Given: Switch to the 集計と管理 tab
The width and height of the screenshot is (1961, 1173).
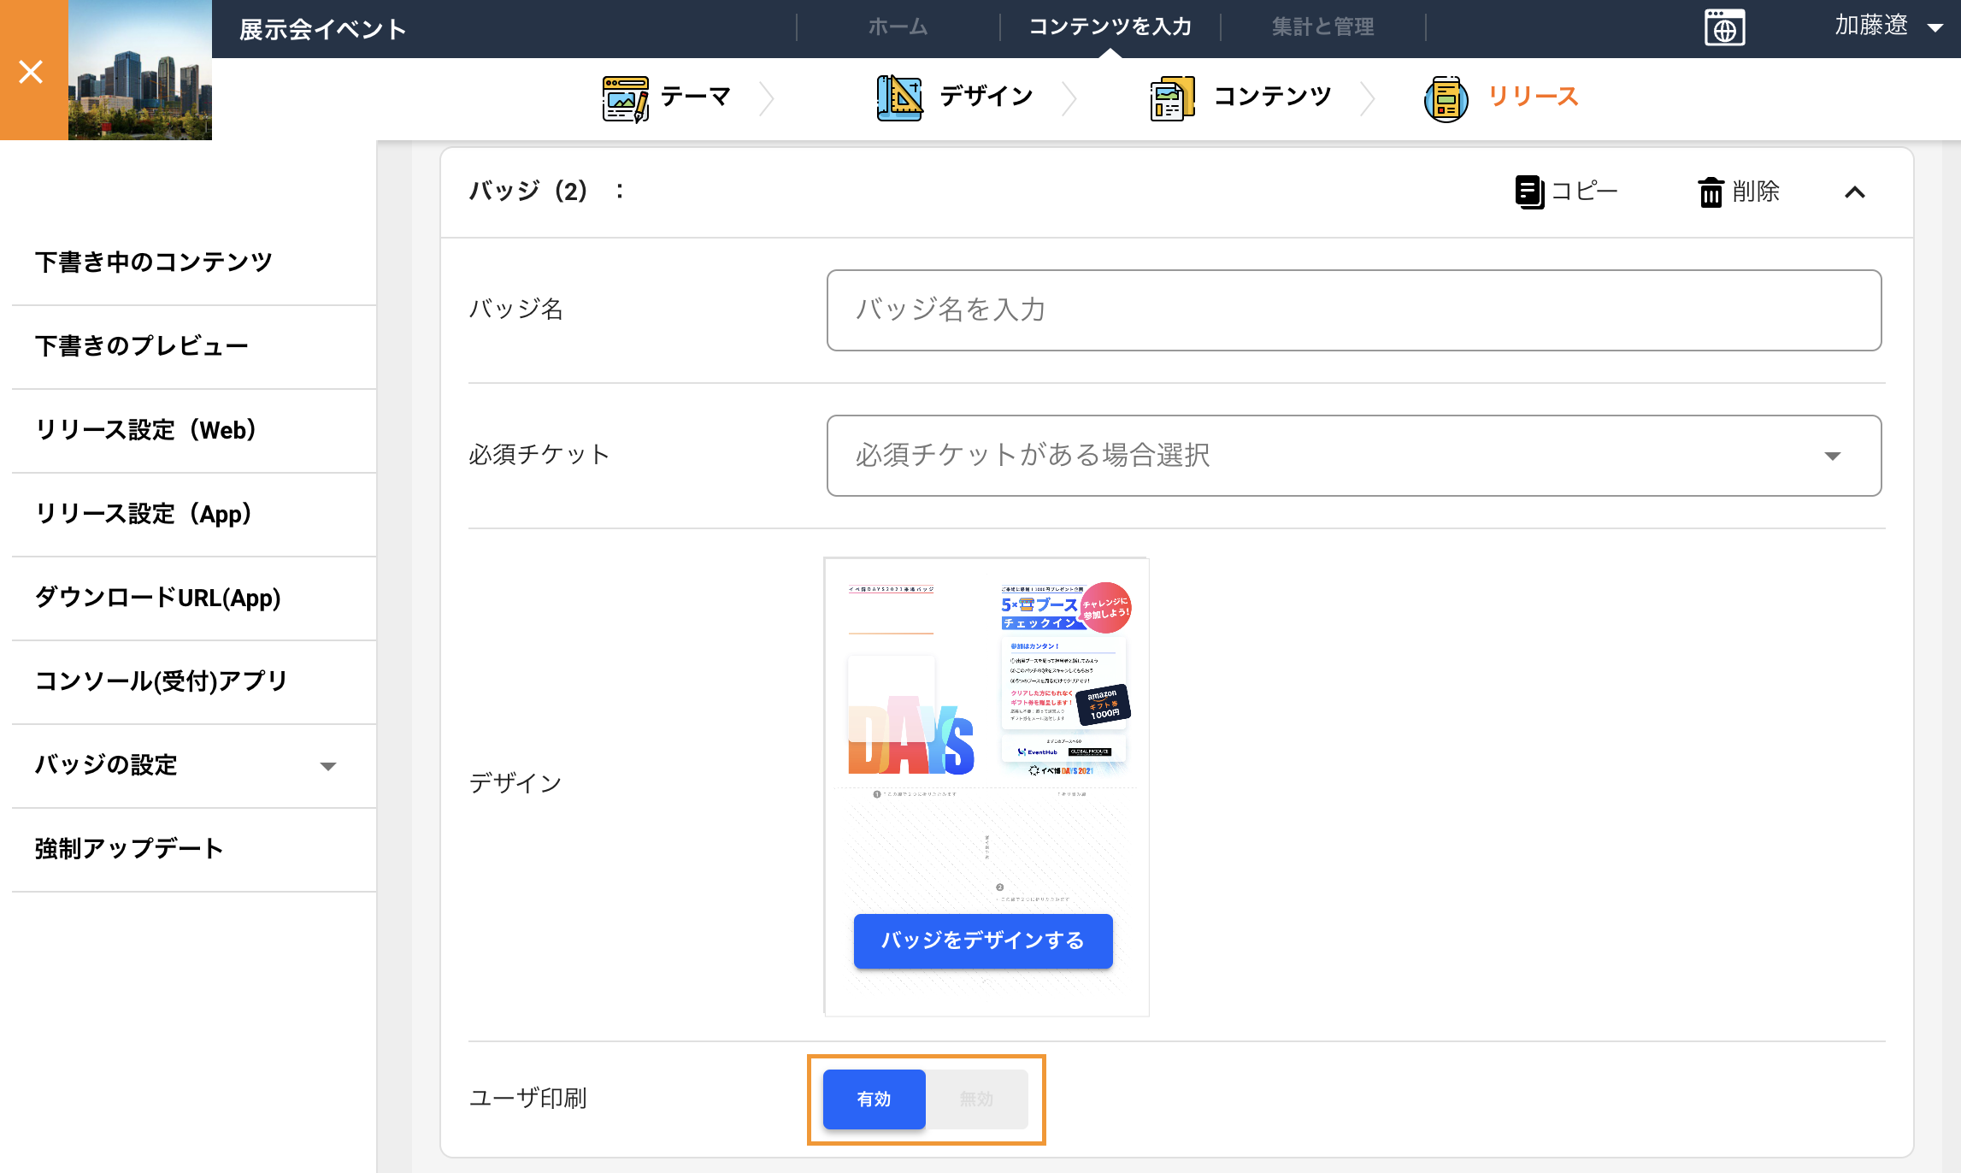Looking at the screenshot, I should pos(1322,27).
